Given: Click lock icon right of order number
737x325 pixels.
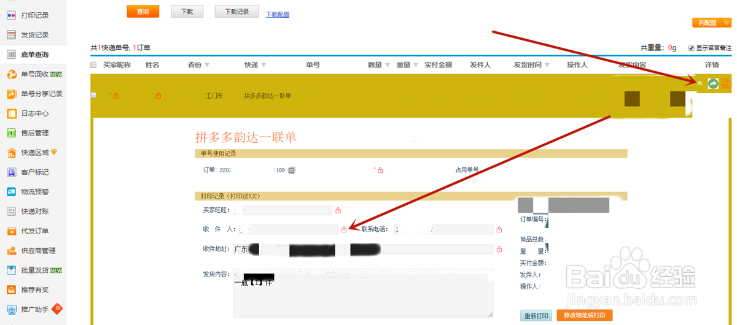Looking at the screenshot, I should point(380,170).
